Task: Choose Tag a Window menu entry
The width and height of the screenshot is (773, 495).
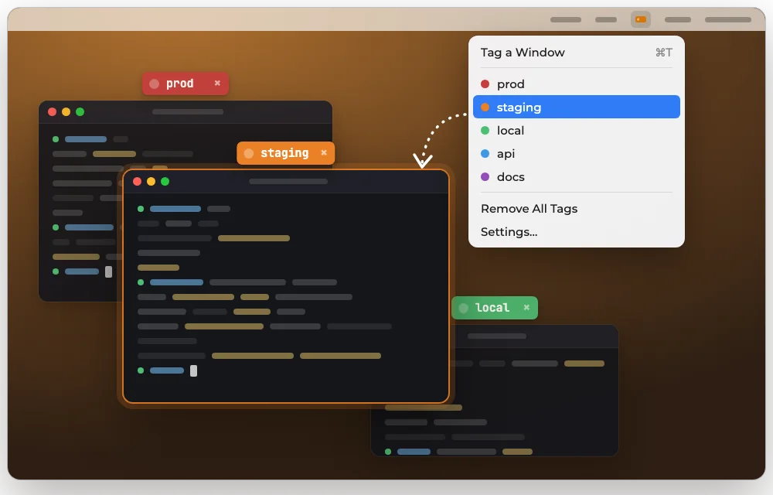Action: point(577,53)
